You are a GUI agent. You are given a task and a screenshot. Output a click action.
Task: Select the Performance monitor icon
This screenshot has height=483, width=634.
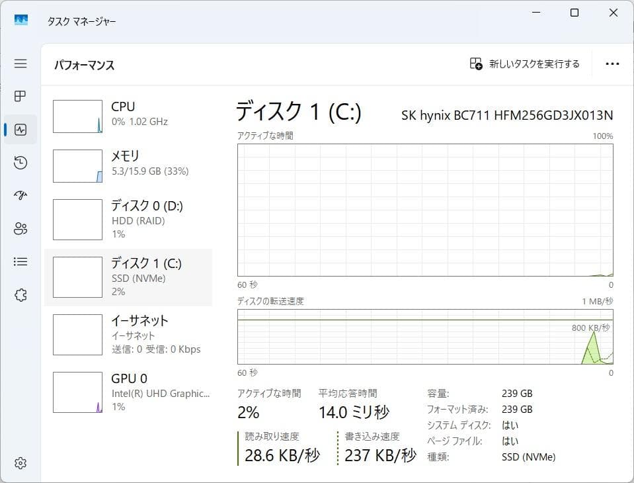point(20,129)
